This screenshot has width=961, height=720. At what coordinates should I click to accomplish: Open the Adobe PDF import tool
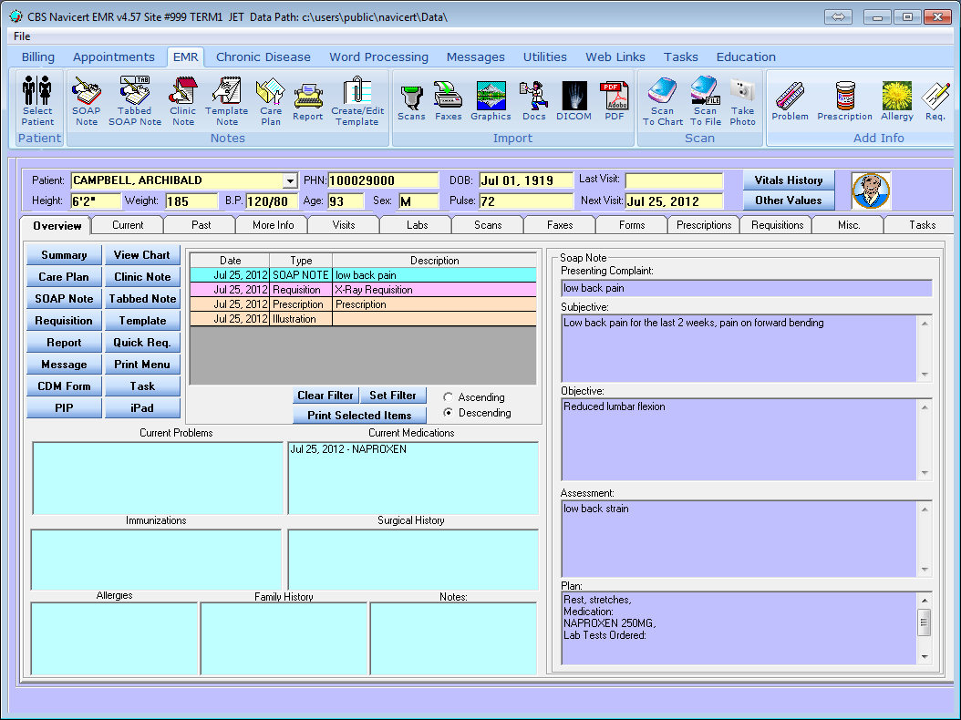click(615, 100)
